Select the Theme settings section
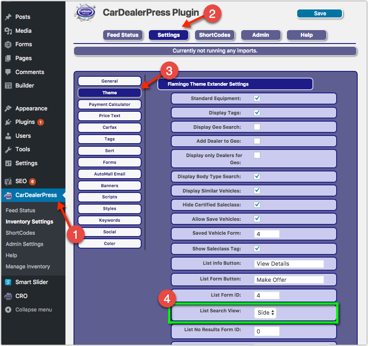This screenshot has width=368, height=346. click(110, 93)
